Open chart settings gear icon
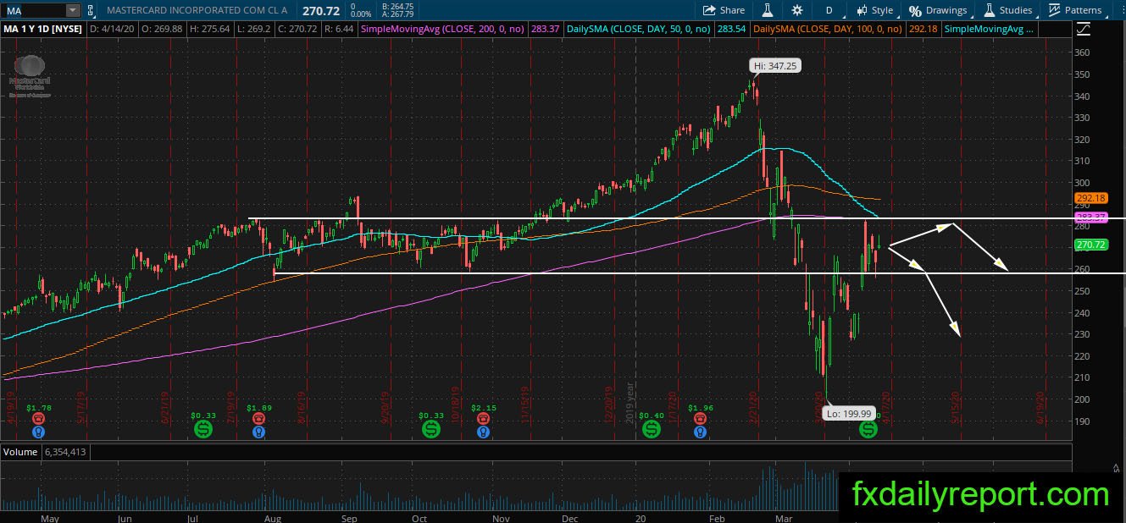Viewport: 1126px width, 523px height. point(796,10)
